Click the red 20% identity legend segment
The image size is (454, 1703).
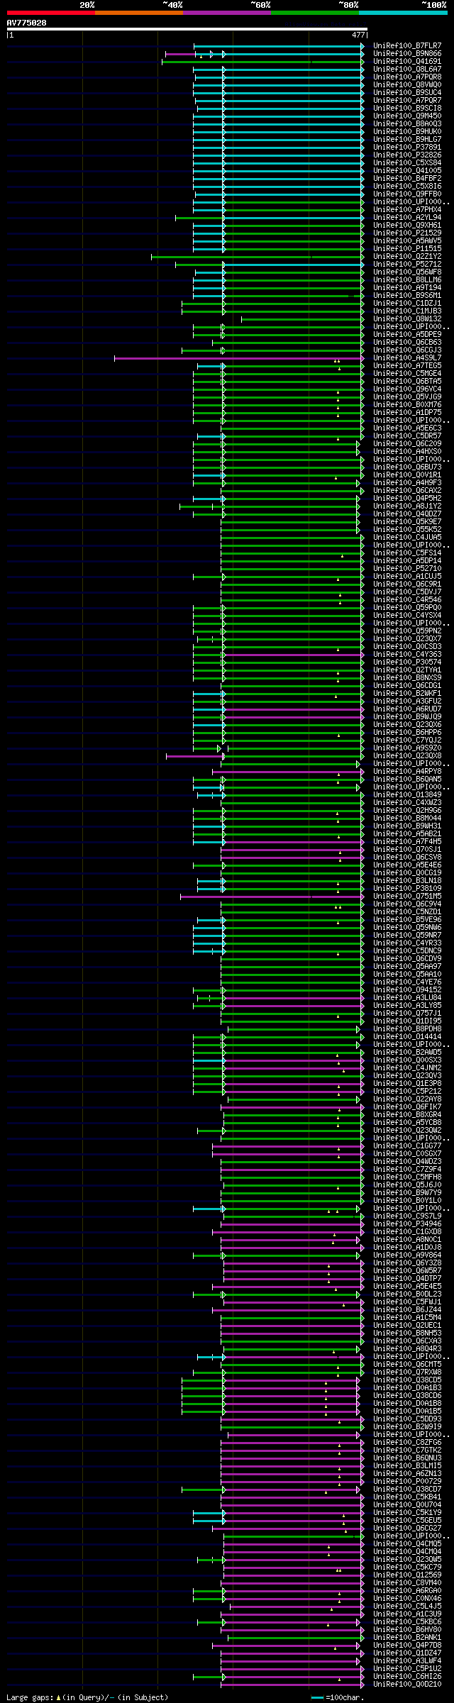(51, 13)
